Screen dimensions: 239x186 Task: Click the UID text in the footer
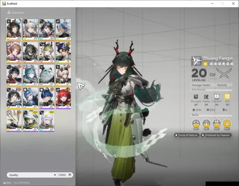tap(21, 183)
